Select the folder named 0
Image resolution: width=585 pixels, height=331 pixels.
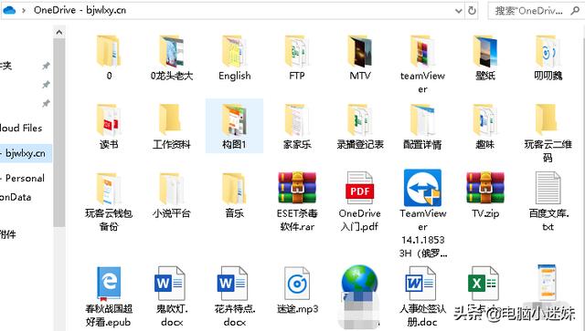109,57
